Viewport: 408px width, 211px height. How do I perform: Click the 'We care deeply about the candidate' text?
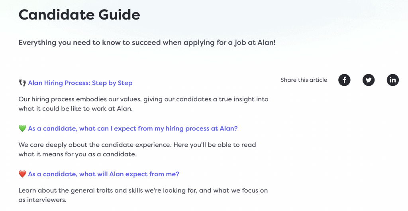pos(137,145)
